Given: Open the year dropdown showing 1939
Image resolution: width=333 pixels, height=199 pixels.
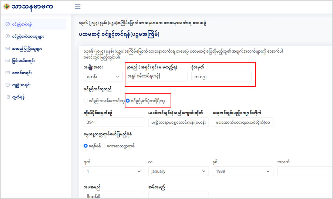Looking at the screenshot, I should pos(243,171).
